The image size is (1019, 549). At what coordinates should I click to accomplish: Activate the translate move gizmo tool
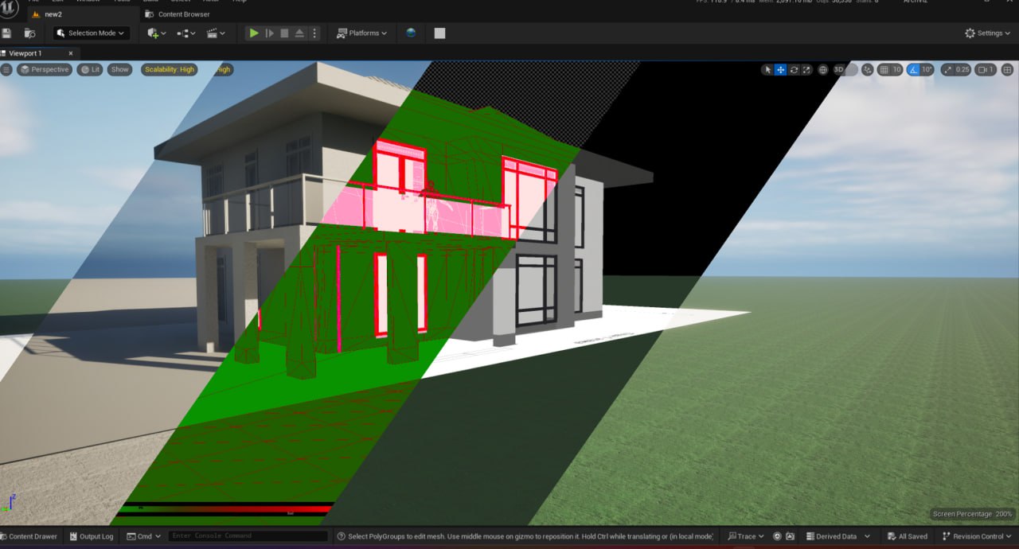pos(781,70)
